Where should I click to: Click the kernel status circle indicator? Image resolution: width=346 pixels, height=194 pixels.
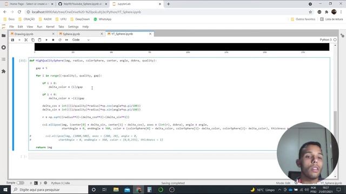[x=335, y=40]
